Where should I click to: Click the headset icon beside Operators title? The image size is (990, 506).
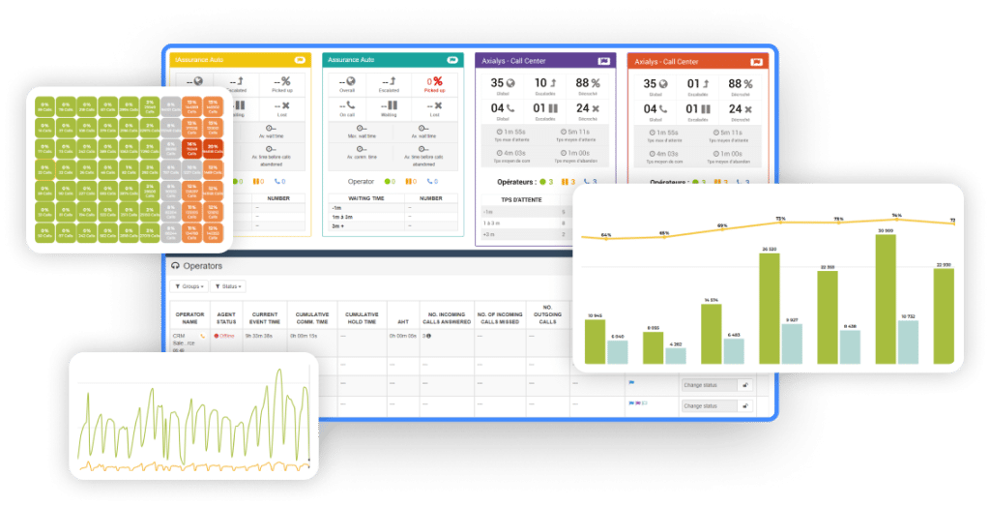176,266
